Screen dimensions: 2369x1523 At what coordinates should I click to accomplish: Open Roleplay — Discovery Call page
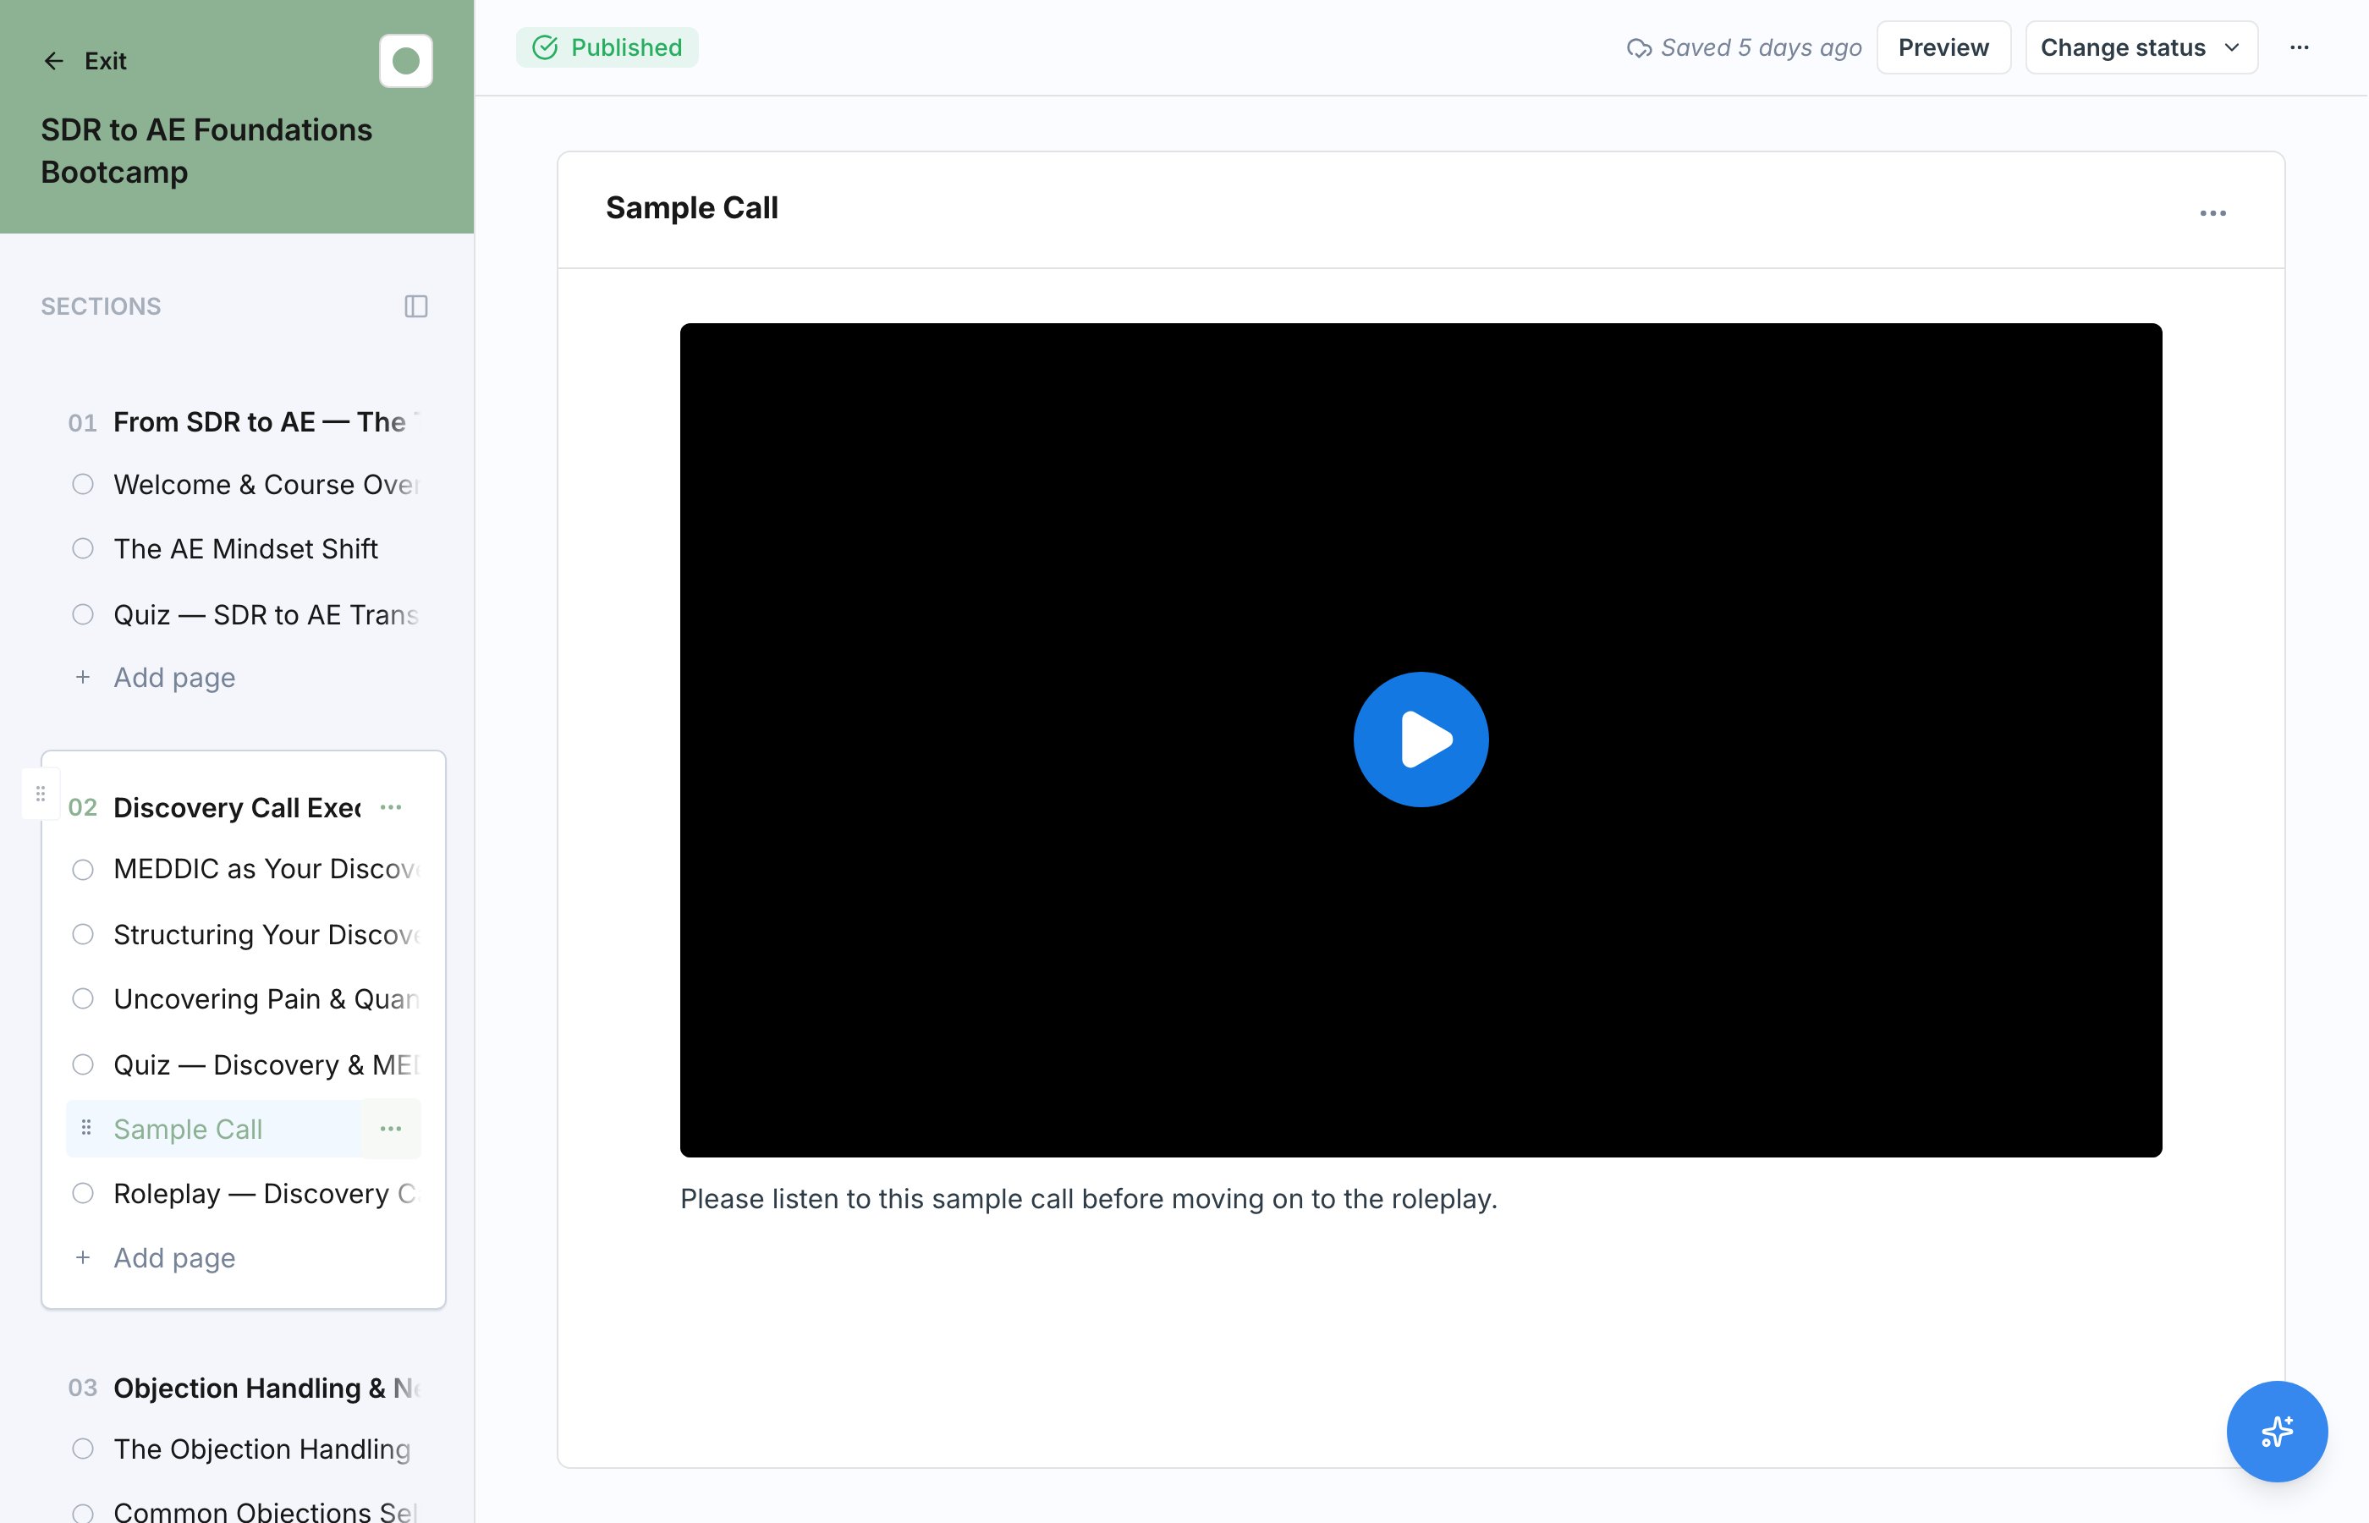pyautogui.click(x=266, y=1194)
